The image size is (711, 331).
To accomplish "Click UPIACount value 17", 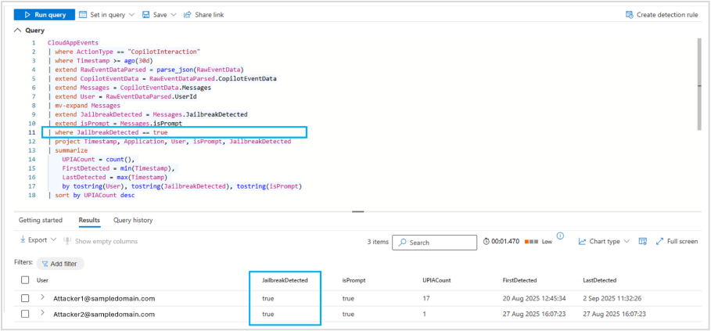I will (426, 298).
